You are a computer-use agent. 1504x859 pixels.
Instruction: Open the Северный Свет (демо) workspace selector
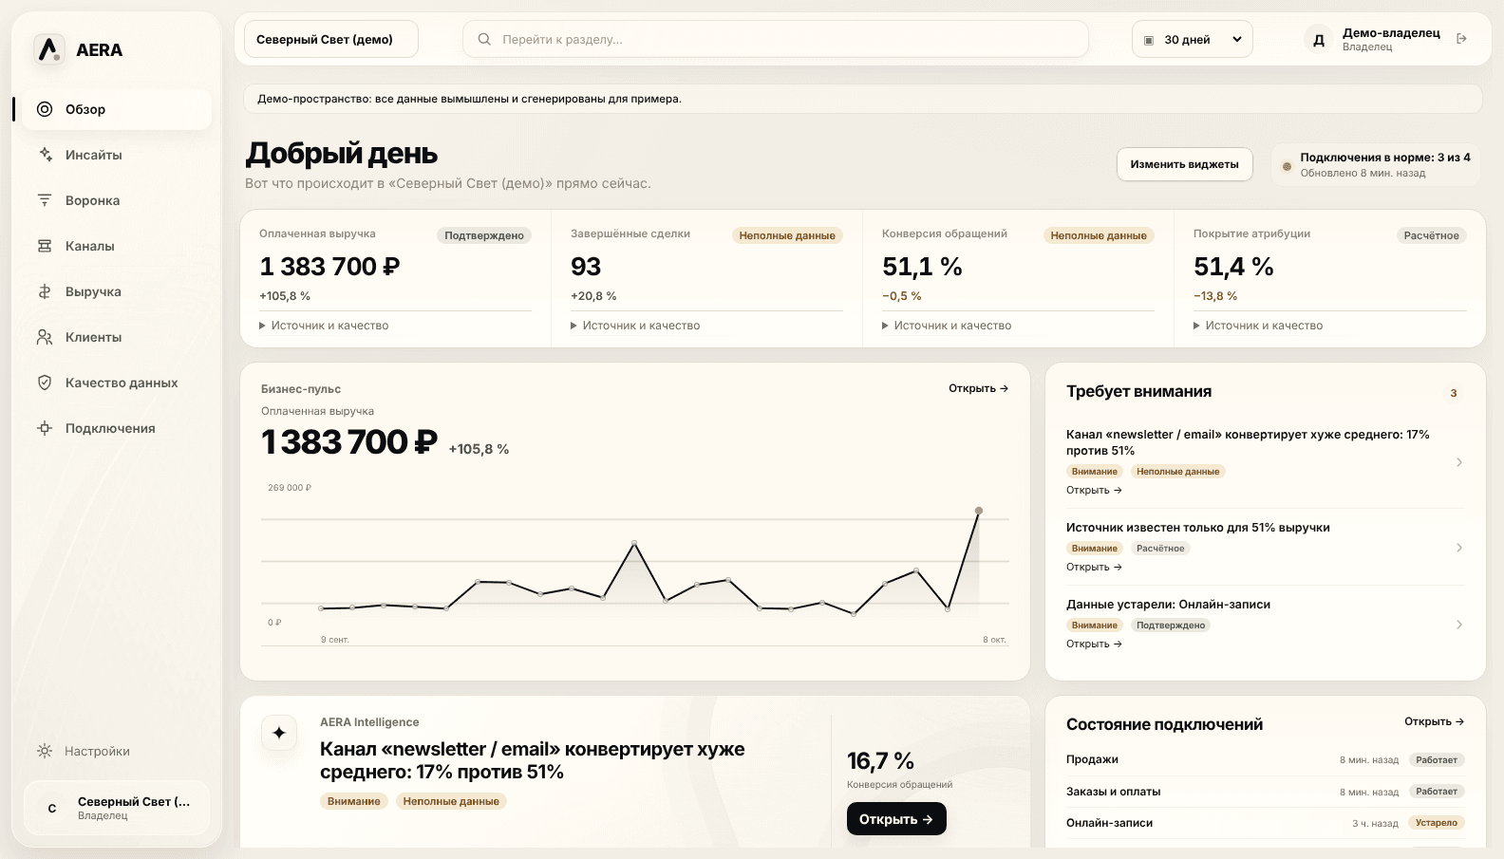tap(331, 40)
